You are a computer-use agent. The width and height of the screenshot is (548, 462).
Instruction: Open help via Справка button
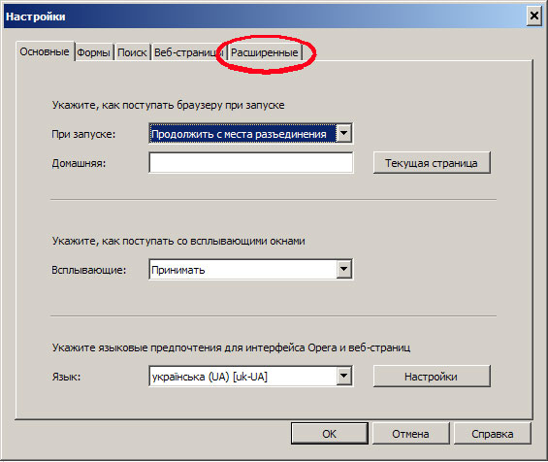[492, 434]
